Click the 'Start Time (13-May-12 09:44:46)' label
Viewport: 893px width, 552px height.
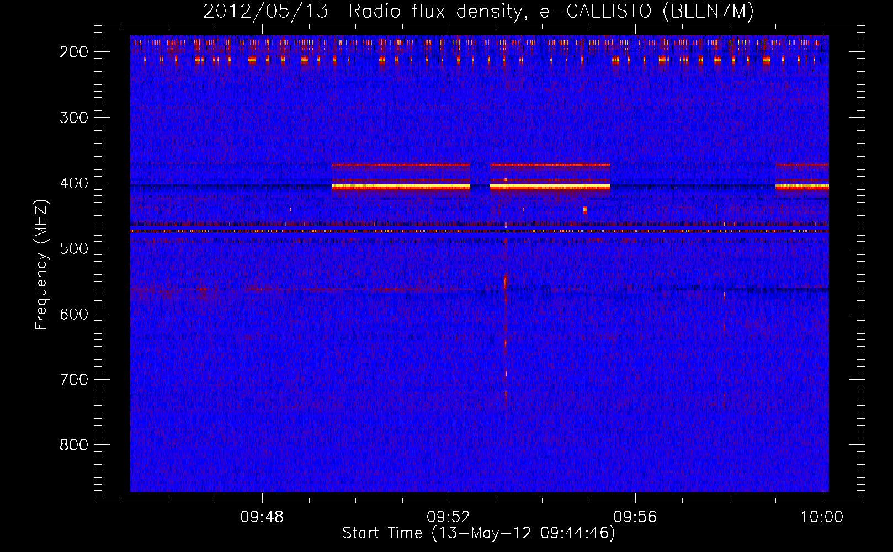coord(479,533)
